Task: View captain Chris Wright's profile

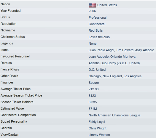Action: [x=98, y=128]
